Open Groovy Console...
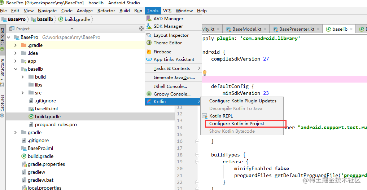Viewport: 367px width, 190px height. pos(173,94)
